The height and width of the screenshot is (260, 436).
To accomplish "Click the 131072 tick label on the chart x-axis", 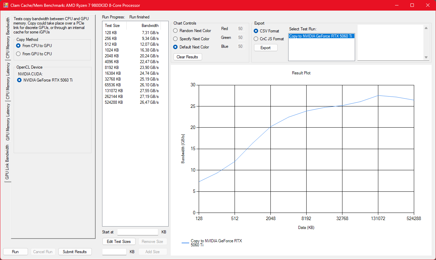I will click(378, 219).
